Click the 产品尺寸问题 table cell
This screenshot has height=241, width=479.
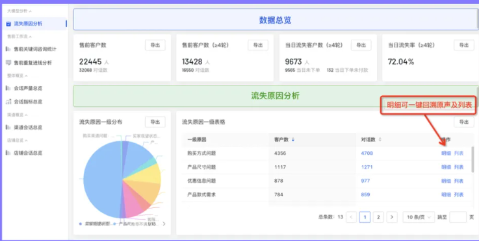pyautogui.click(x=201, y=167)
